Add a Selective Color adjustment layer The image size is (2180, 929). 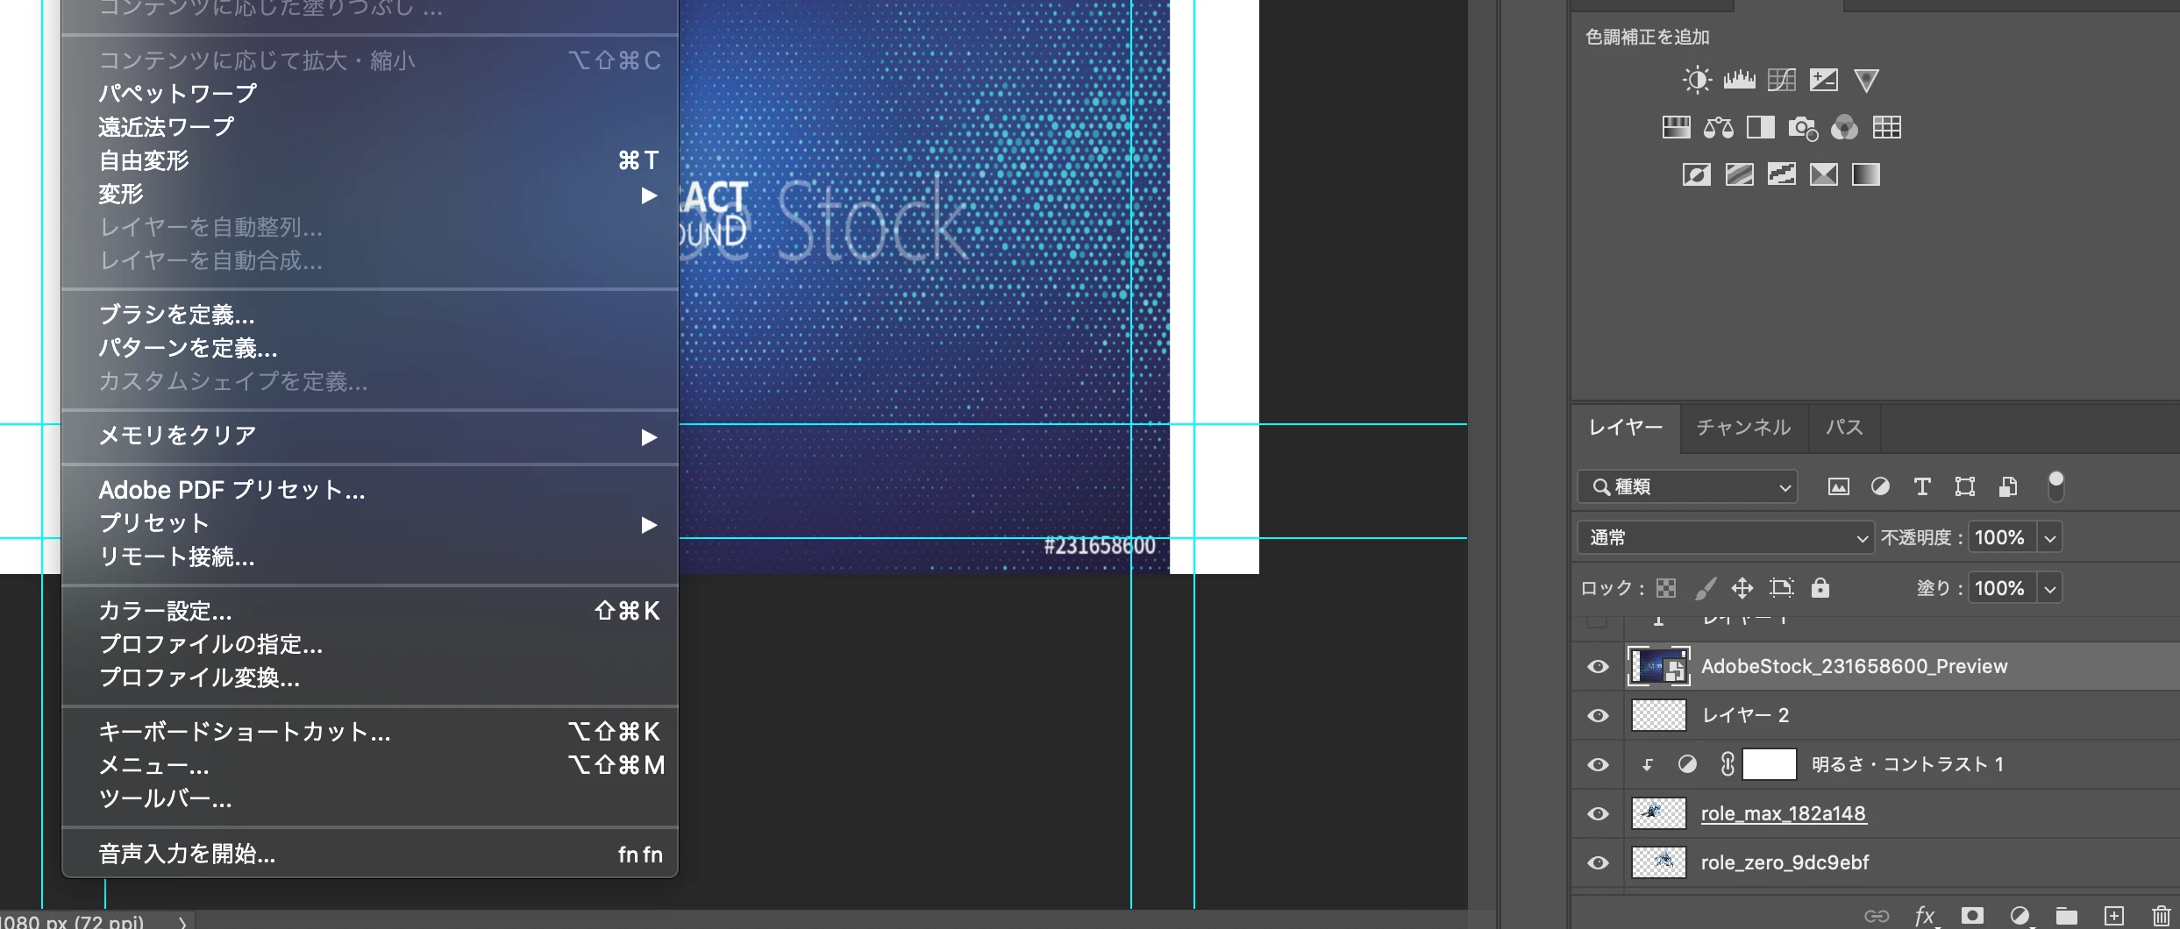click(1823, 174)
